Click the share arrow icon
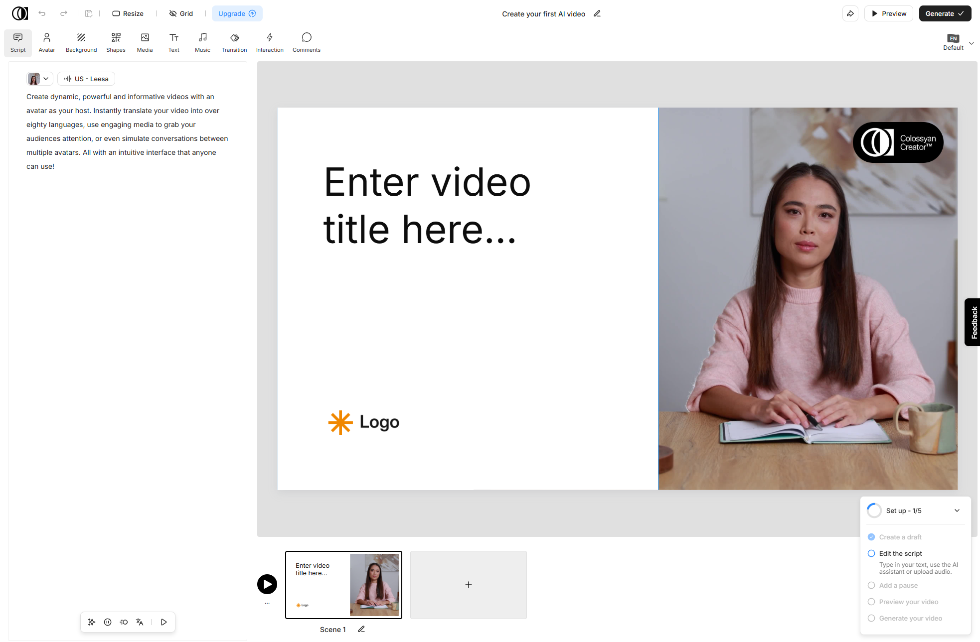Screen dimensions: 980x642 (x=850, y=13)
